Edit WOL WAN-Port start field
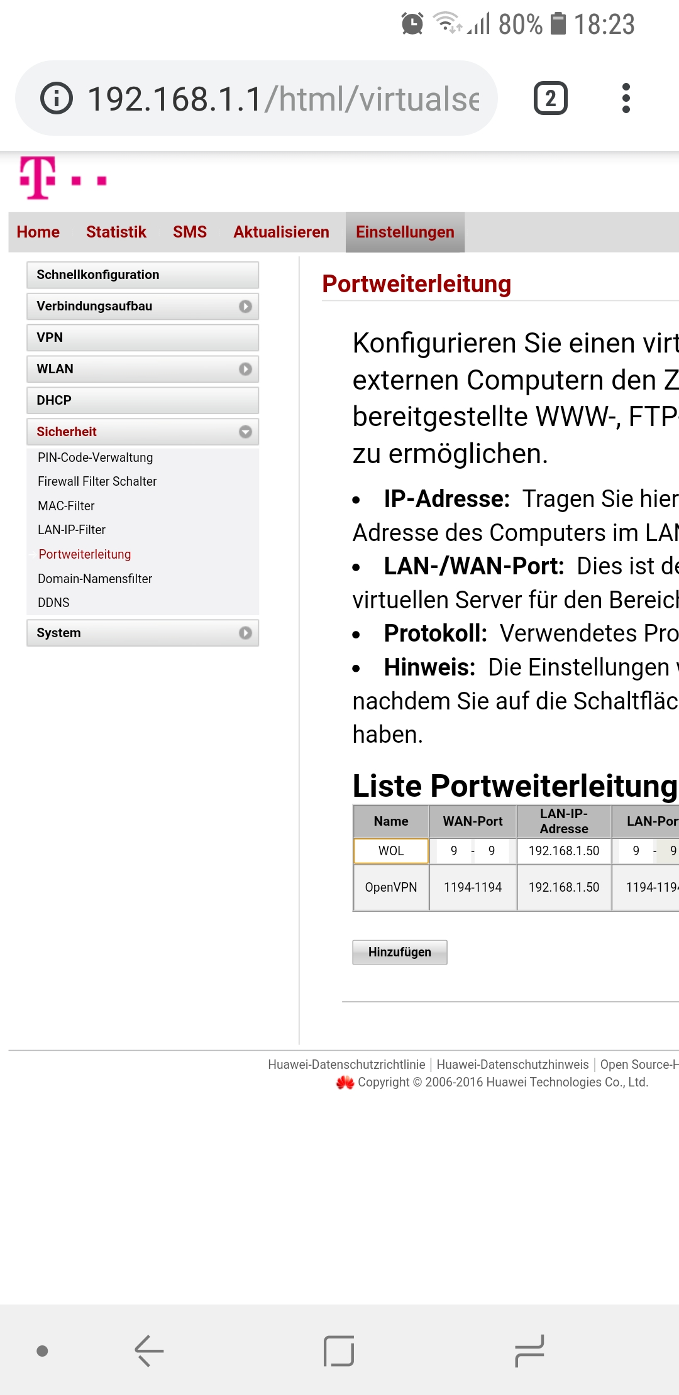679x1395 pixels. coord(454,851)
